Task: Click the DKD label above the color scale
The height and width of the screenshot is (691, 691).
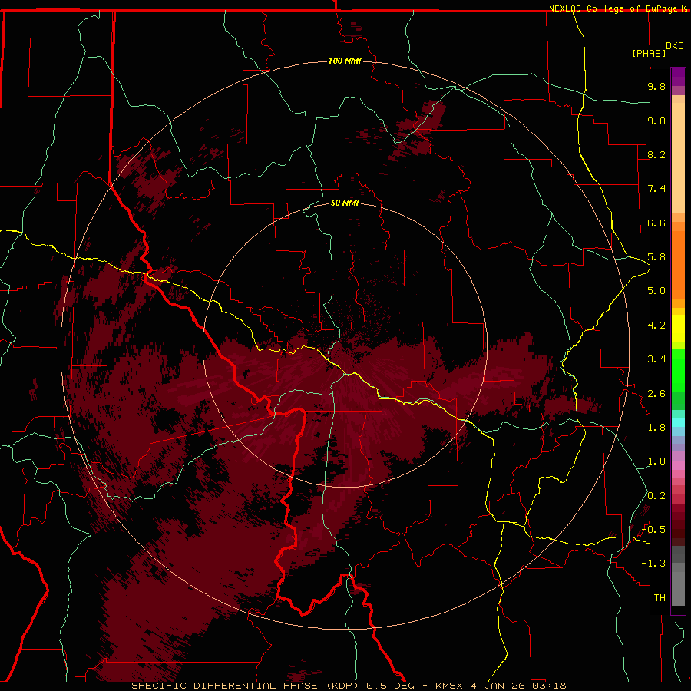Action: (675, 46)
